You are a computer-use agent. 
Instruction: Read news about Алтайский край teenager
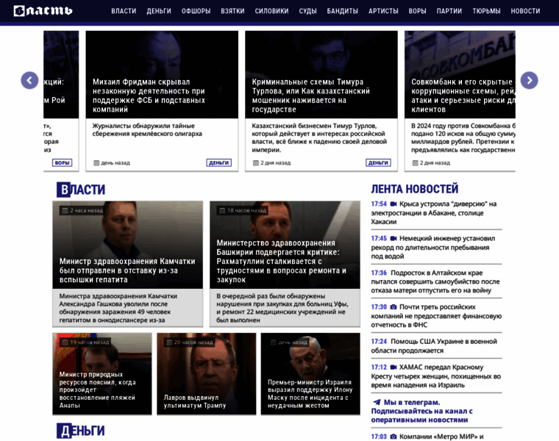point(435,282)
